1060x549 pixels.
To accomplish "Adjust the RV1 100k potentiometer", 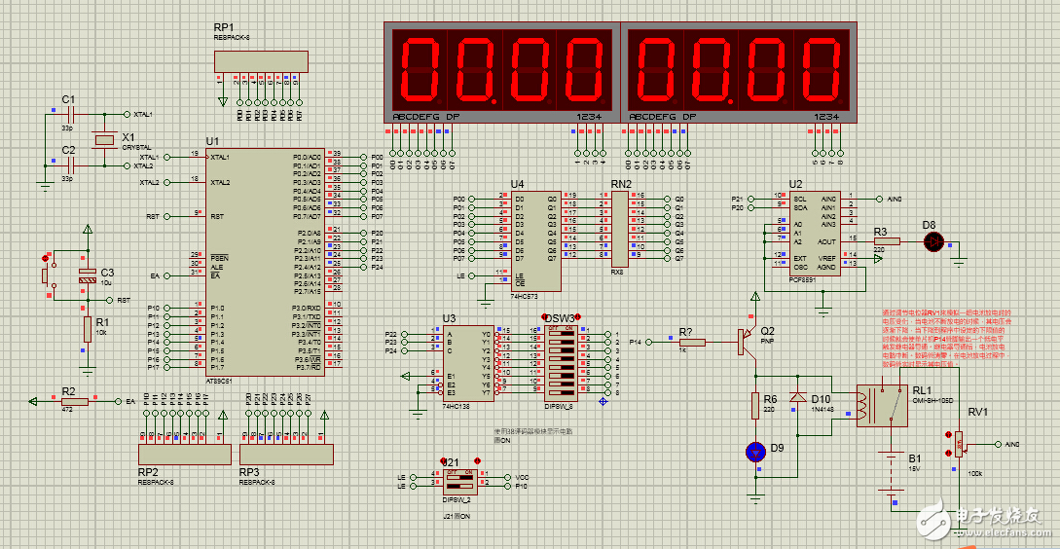I will [958, 445].
